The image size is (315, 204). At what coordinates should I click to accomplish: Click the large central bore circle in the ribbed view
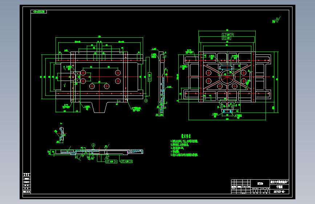click(227, 77)
